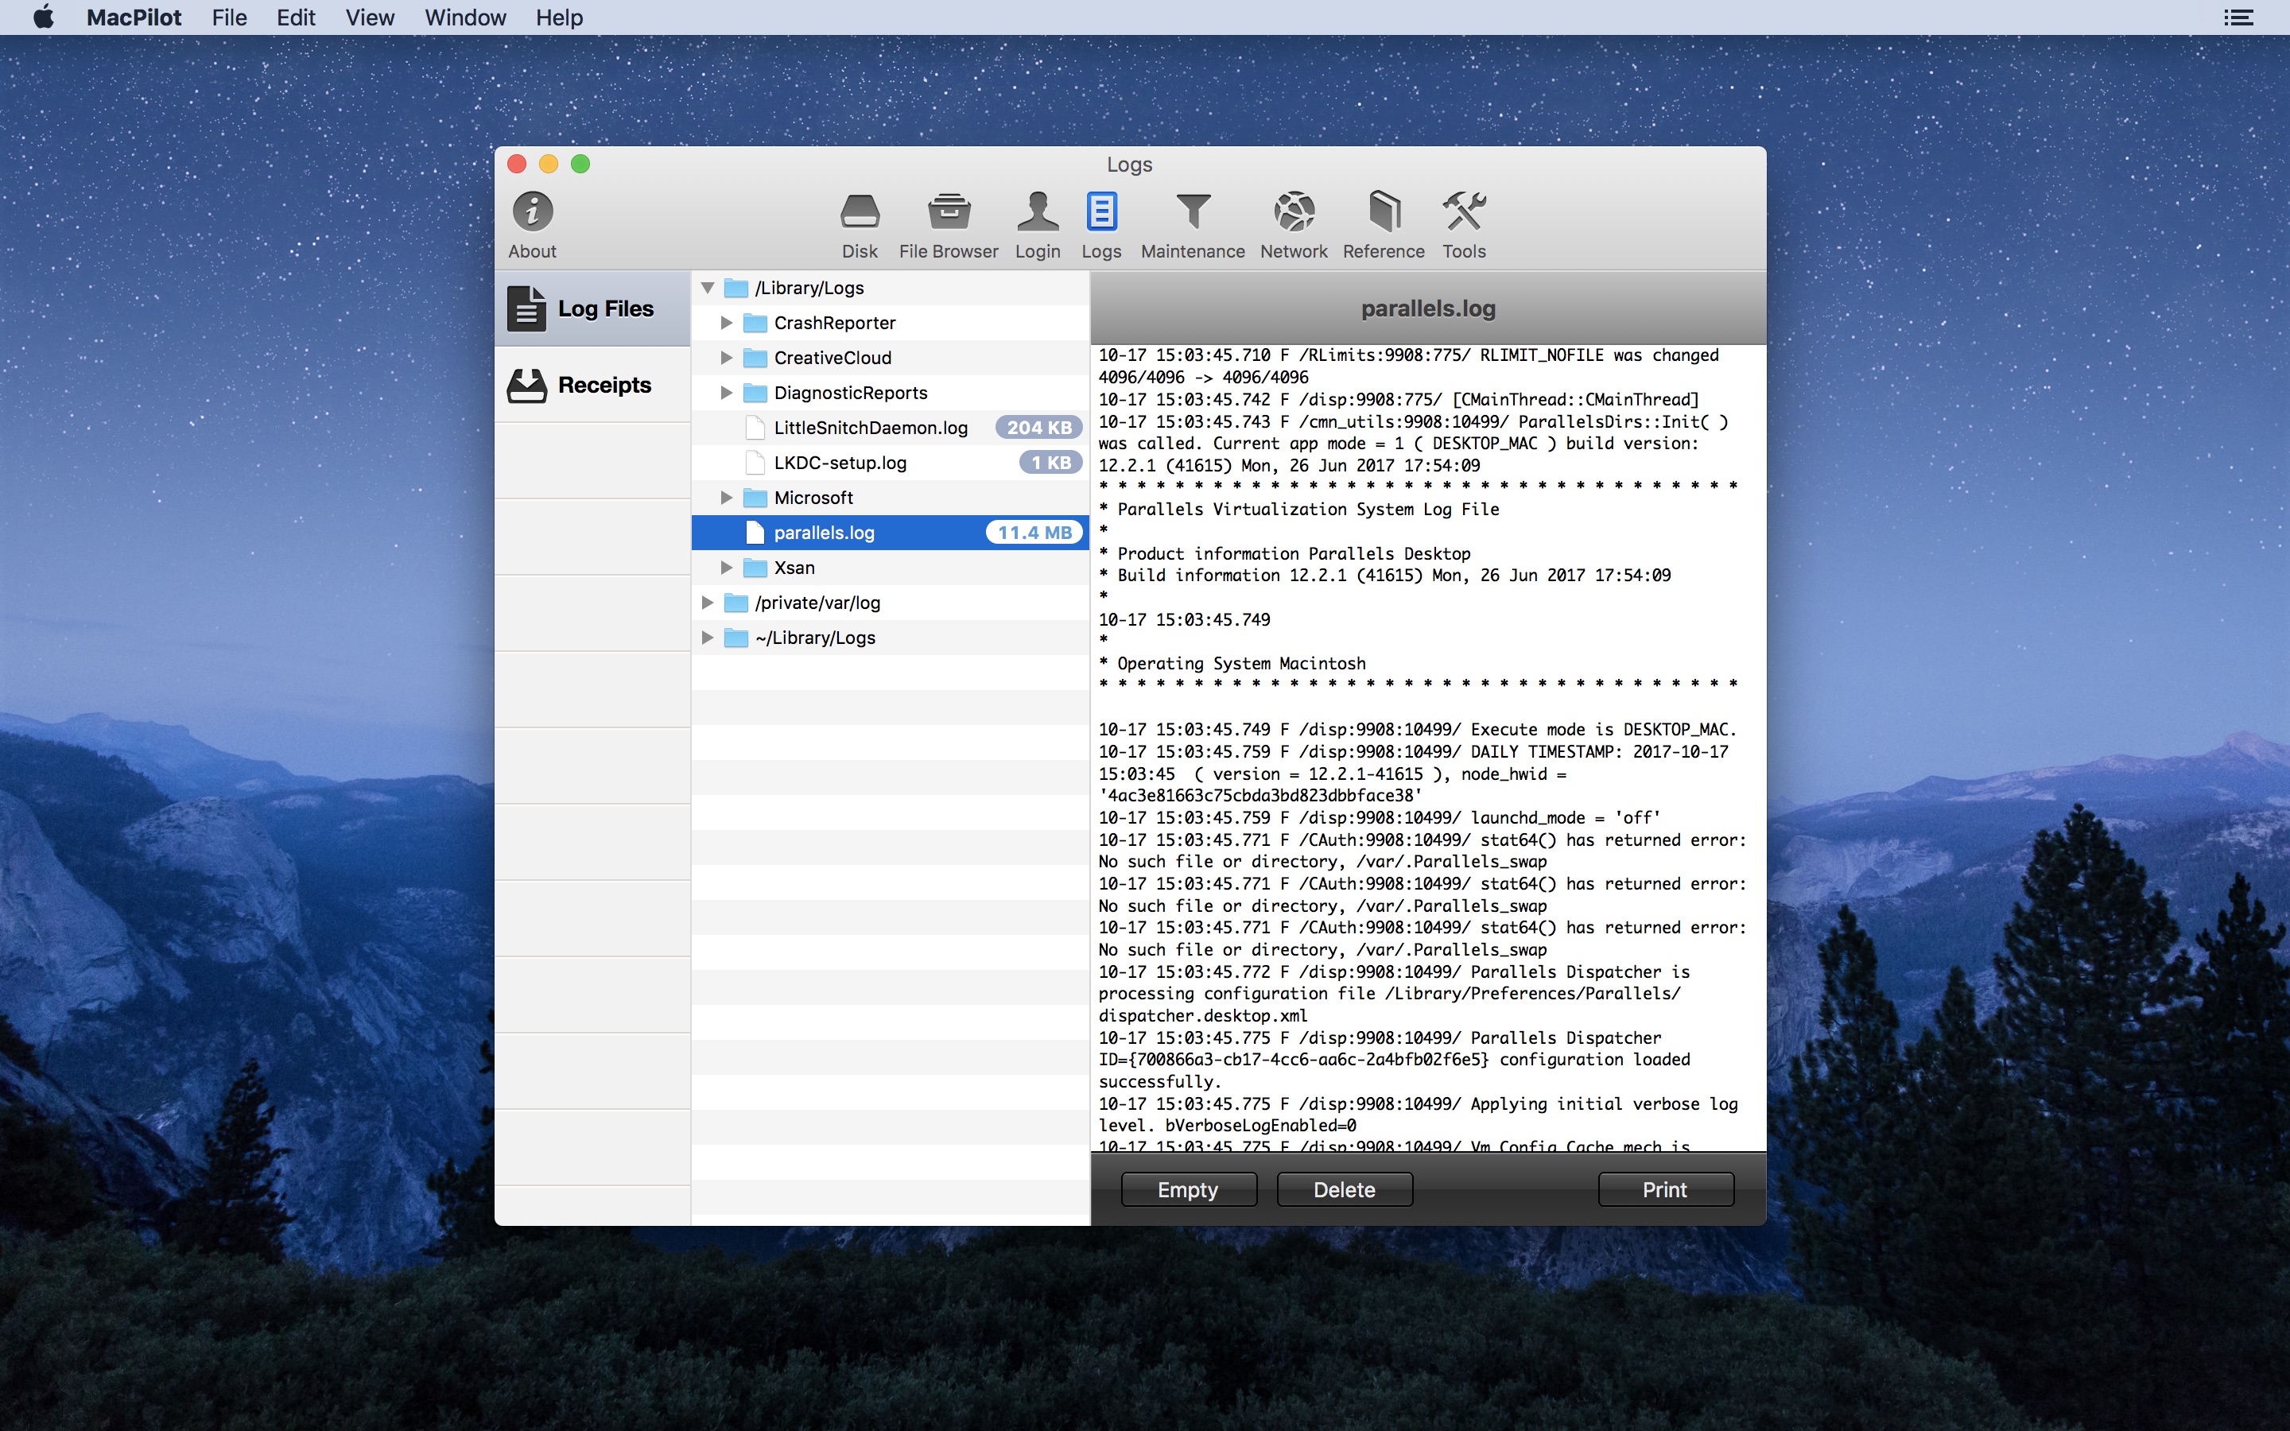Open the File Browser toolbar icon
This screenshot has width=2290, height=1431.
click(x=948, y=224)
